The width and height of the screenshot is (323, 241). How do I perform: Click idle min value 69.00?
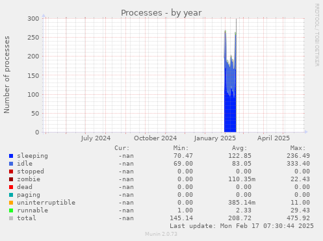pos(183,164)
